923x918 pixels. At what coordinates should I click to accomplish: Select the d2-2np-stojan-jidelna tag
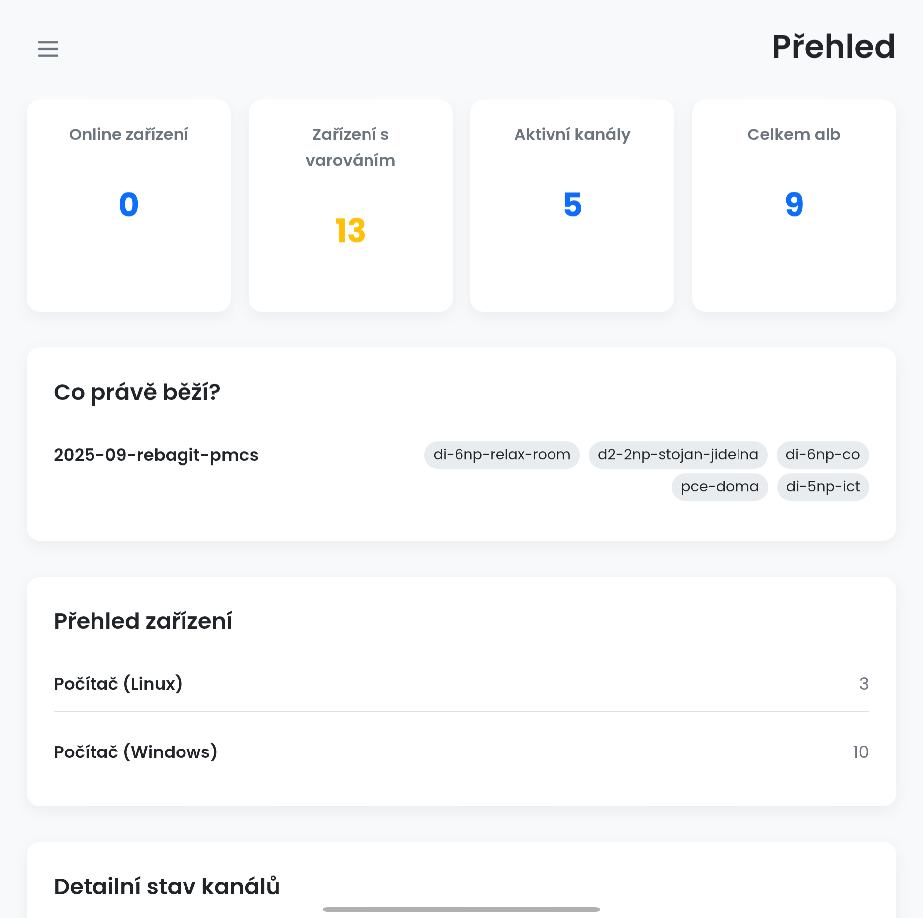click(678, 455)
